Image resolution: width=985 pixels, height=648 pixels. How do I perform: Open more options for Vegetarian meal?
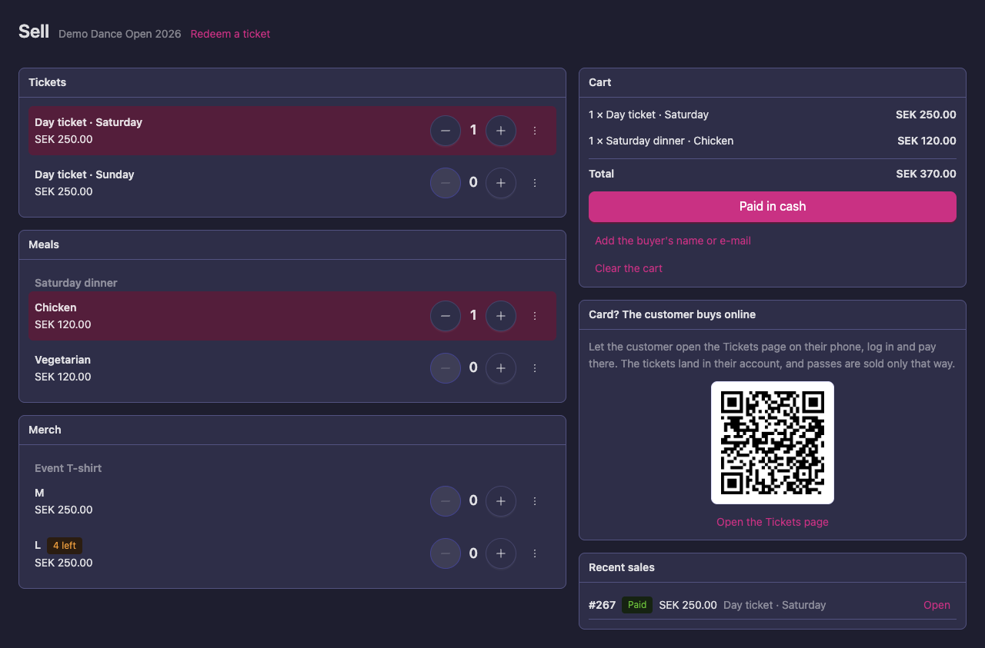pyautogui.click(x=535, y=368)
